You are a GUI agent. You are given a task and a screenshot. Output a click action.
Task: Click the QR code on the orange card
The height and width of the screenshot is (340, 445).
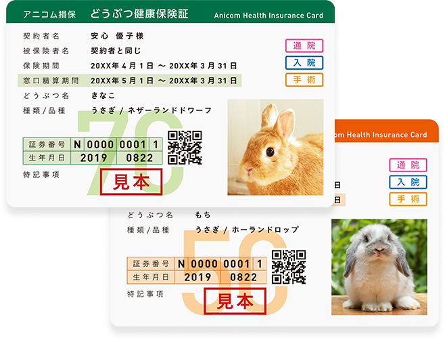[x=289, y=267]
